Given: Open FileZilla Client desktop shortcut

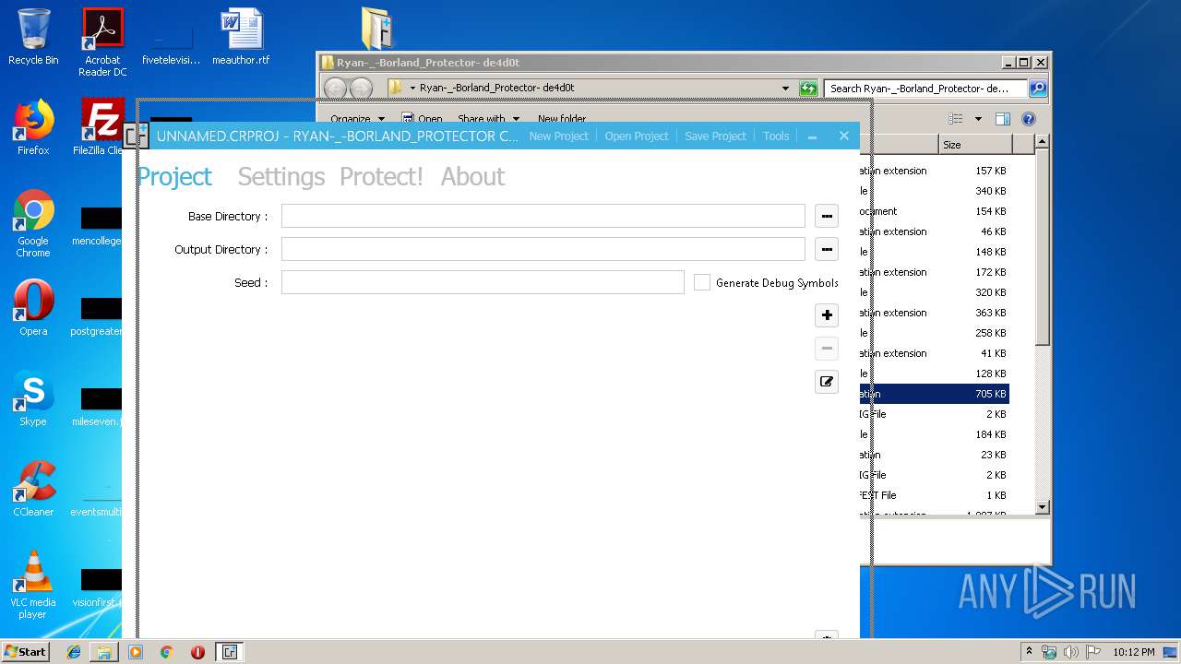Looking at the screenshot, I should (102, 127).
